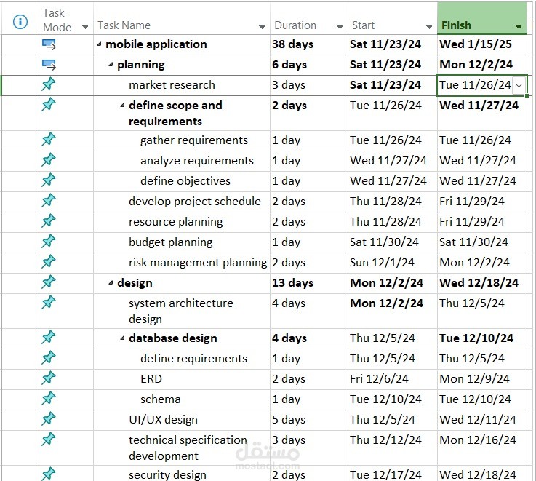The height and width of the screenshot is (481, 536).
Task: Click pin icon for define requirements task
Action: (x=49, y=358)
